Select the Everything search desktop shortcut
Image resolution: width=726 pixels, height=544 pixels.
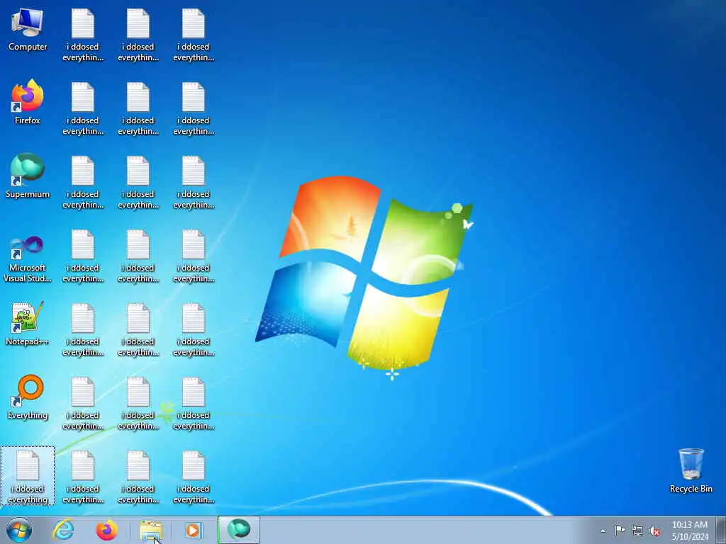28,397
